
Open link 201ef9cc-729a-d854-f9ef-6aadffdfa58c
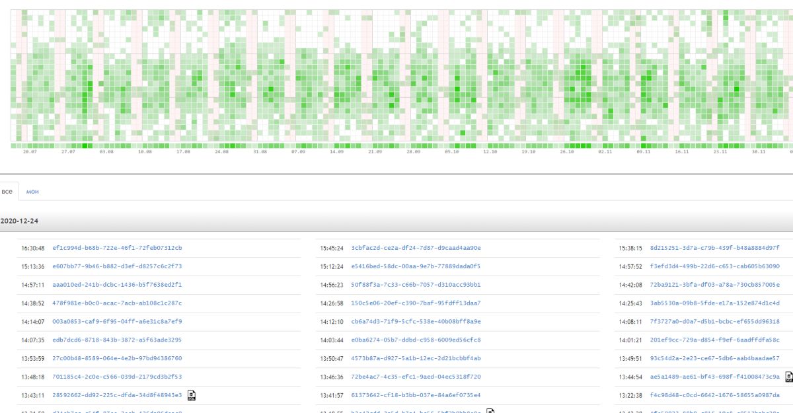(x=715, y=340)
